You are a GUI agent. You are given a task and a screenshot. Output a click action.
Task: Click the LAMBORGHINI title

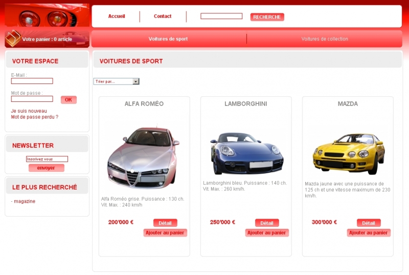pyautogui.click(x=246, y=103)
